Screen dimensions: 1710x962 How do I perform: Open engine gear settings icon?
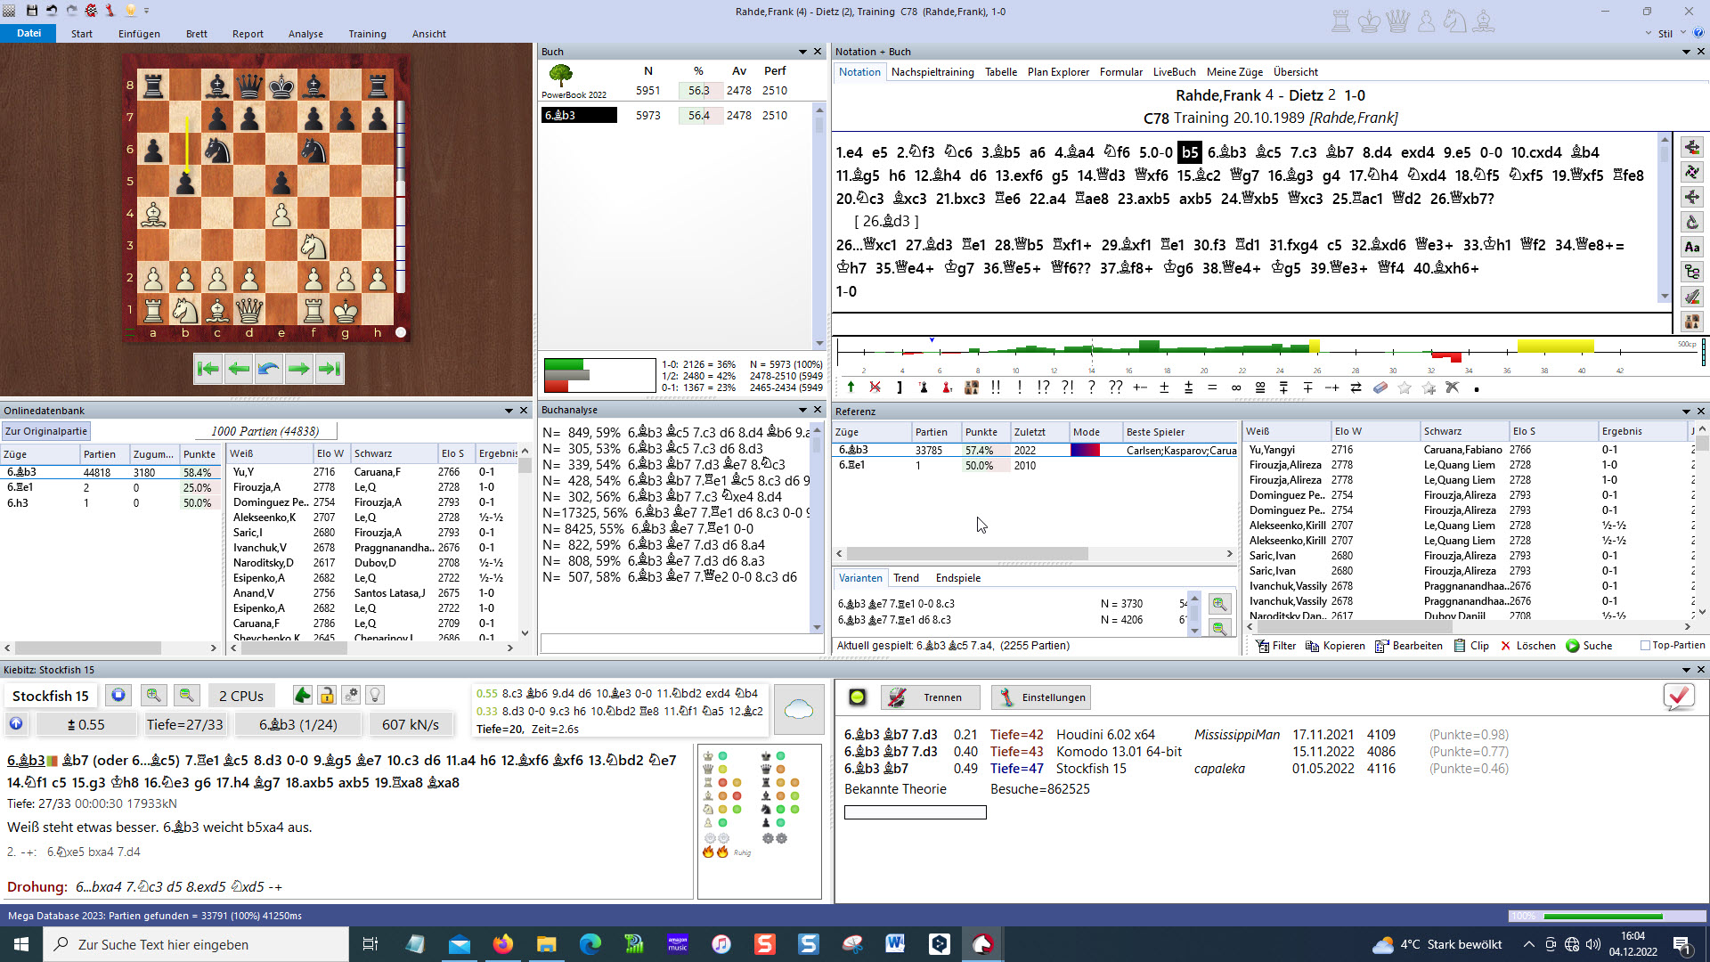click(351, 696)
